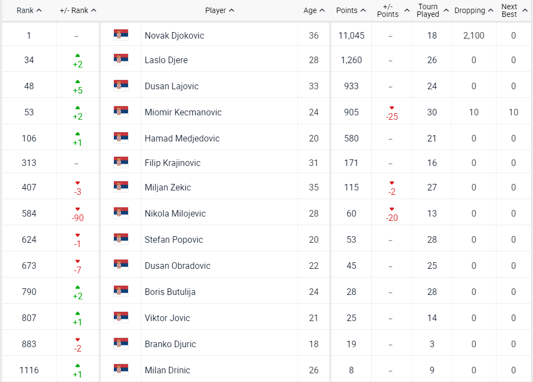533x382 pixels.
Task: Click the flag icon in Miomir Kecmanovic's row
Action: [121, 112]
